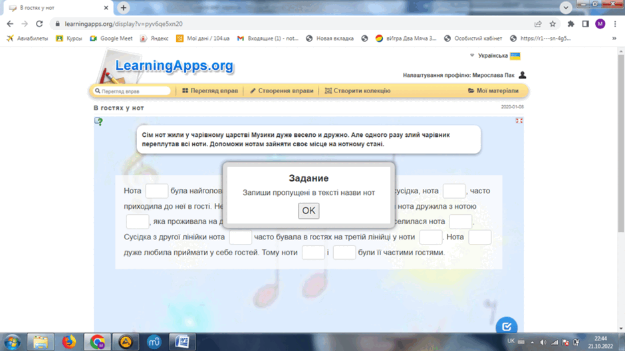Open the AIMP player taskbar icon

click(126, 342)
